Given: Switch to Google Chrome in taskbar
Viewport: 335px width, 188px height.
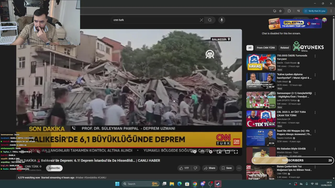Looking at the screenshot, I should (x=195, y=184).
